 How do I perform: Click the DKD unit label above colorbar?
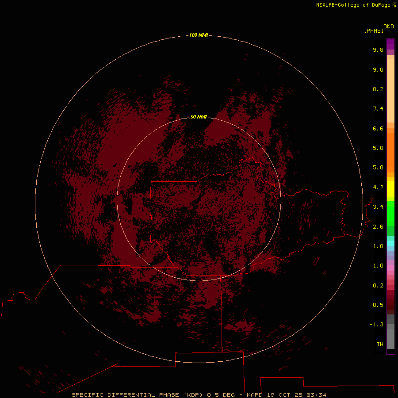(389, 27)
